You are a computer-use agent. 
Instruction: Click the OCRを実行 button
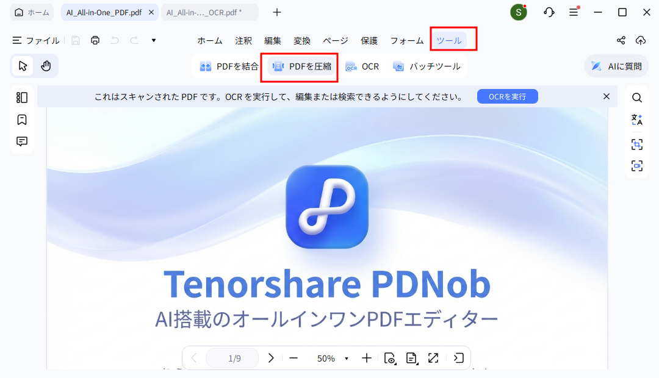pos(507,96)
